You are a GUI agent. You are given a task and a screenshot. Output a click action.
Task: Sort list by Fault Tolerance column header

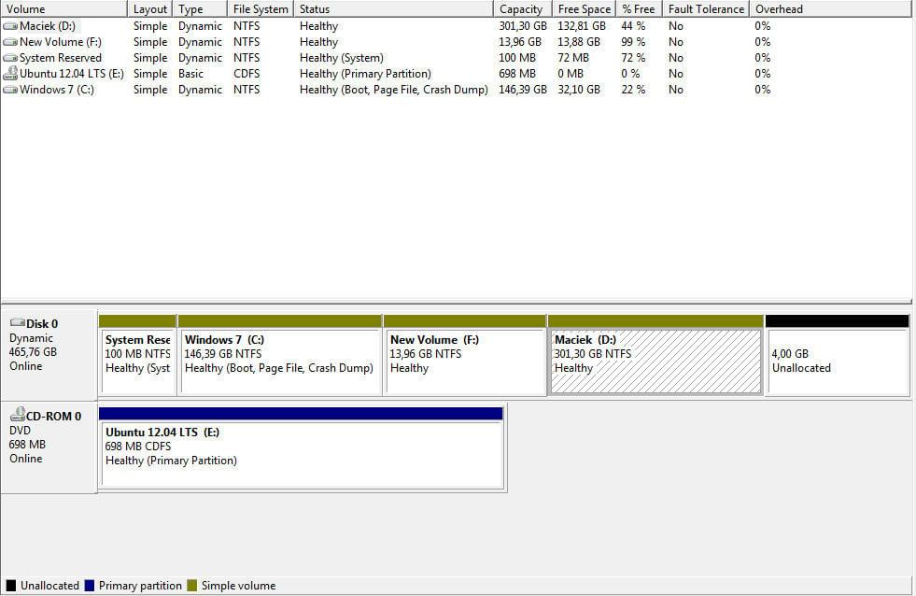[706, 8]
